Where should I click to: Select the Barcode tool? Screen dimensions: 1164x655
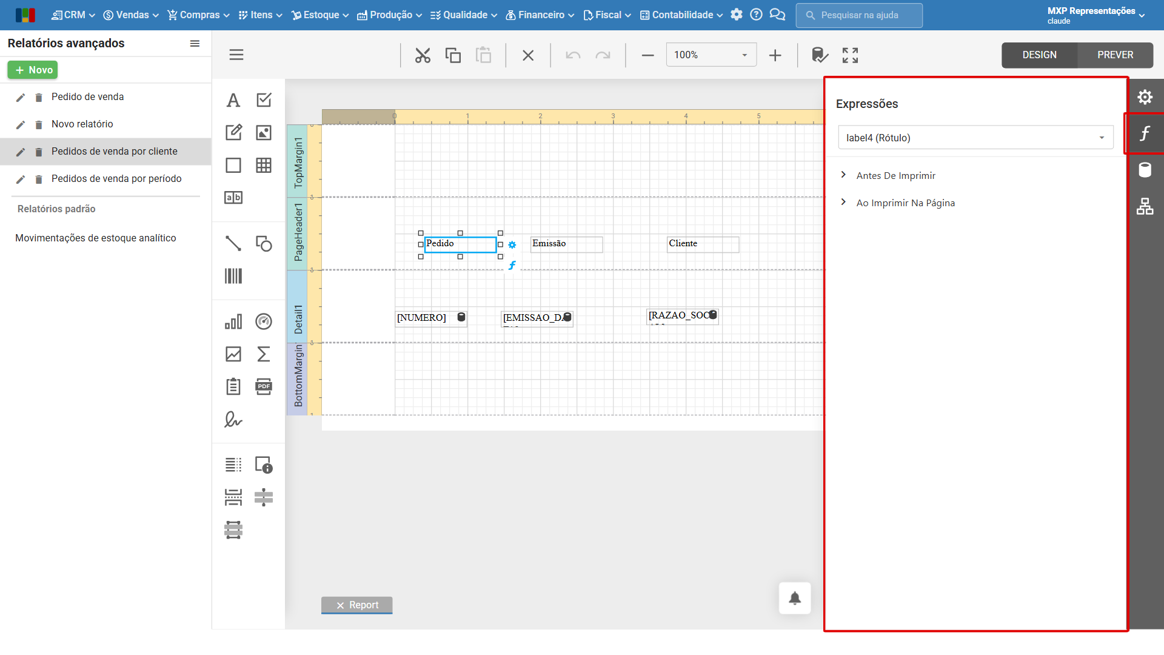point(233,276)
